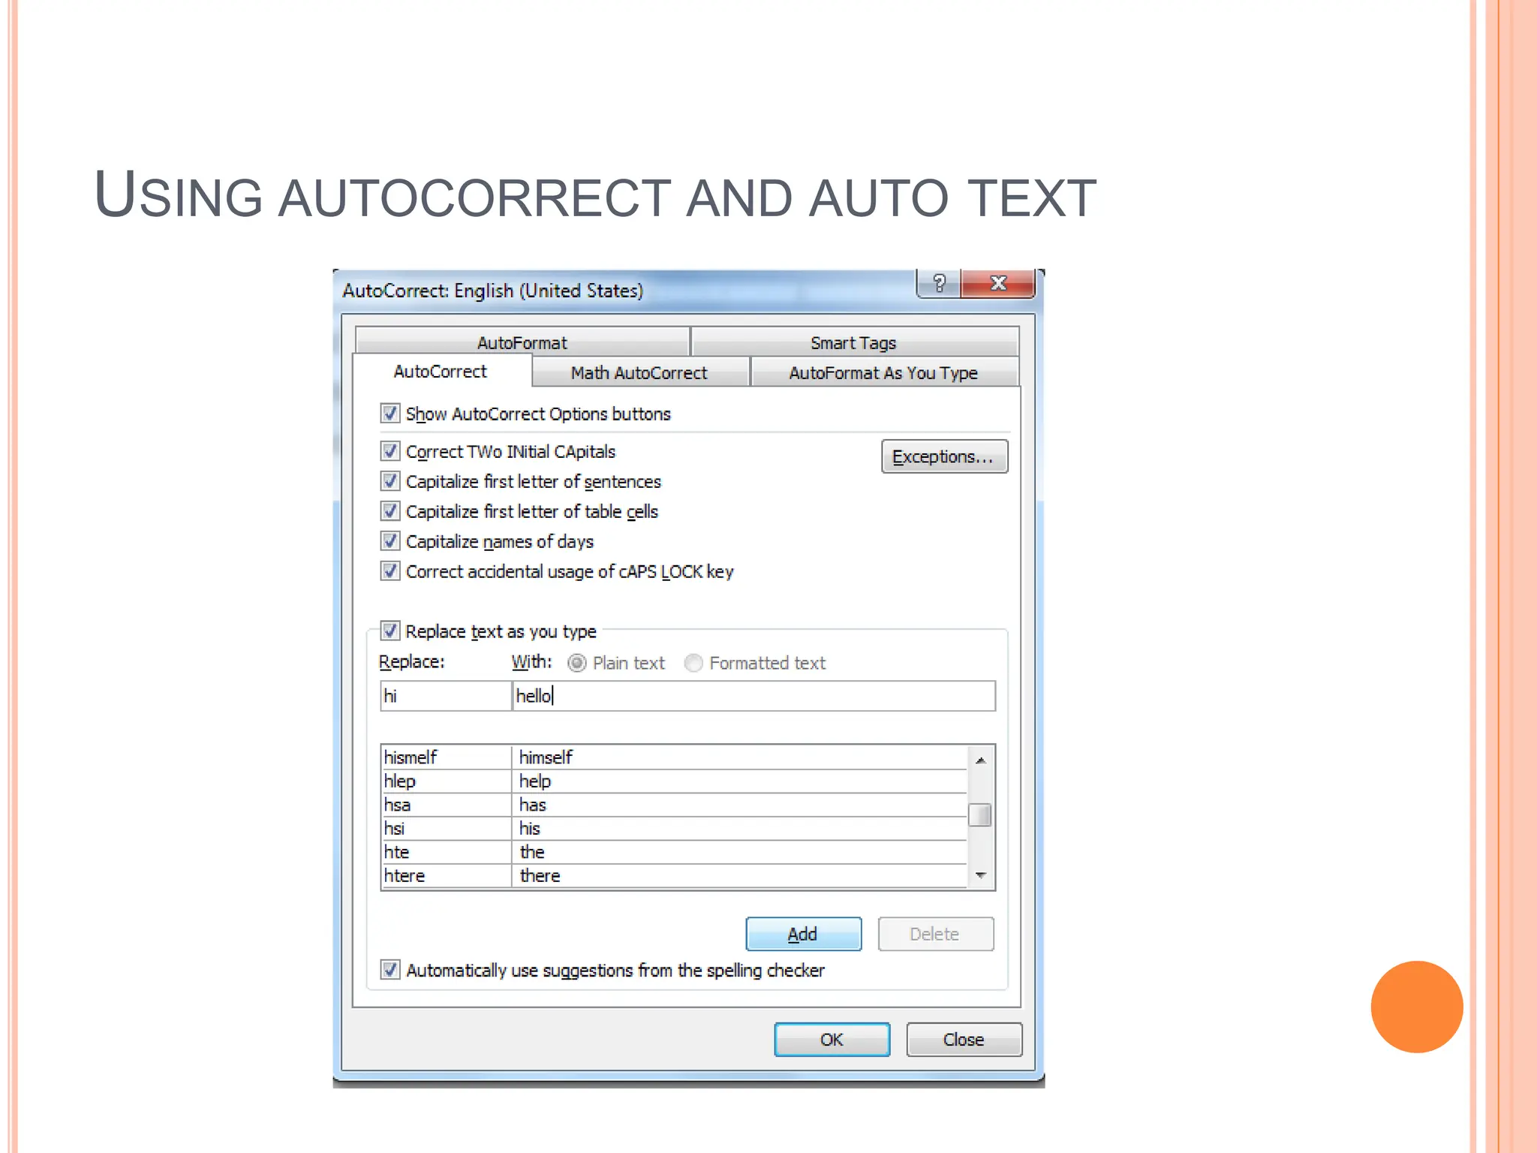The height and width of the screenshot is (1153, 1537).
Task: Click the With field containing hello
Action: [x=754, y=696]
